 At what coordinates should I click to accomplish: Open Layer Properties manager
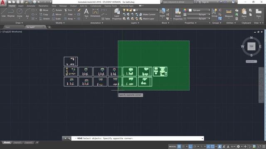(x=117, y=14)
